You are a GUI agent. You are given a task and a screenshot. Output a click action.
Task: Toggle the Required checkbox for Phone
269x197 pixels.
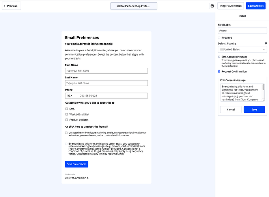coord(219,38)
